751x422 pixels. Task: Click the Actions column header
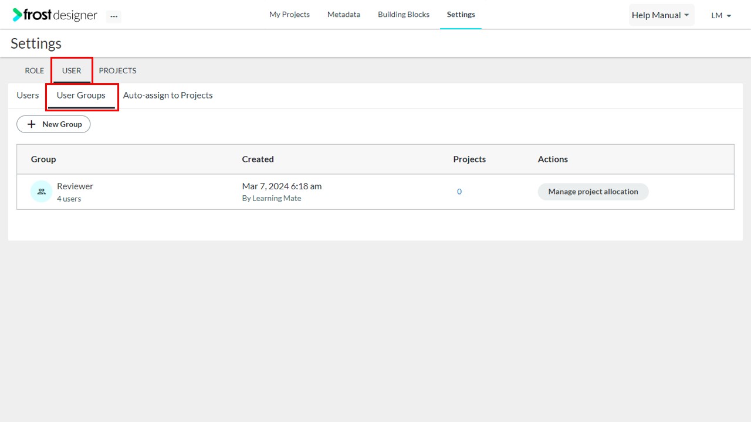pyautogui.click(x=553, y=159)
